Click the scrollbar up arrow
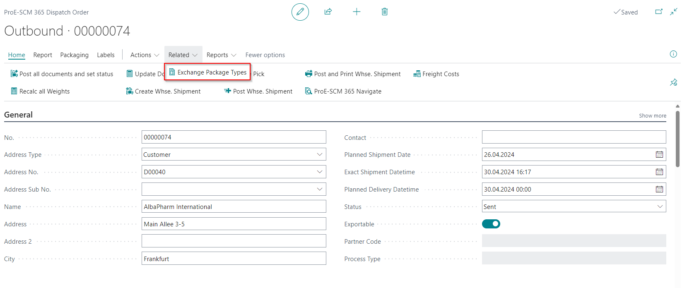 coord(677,106)
